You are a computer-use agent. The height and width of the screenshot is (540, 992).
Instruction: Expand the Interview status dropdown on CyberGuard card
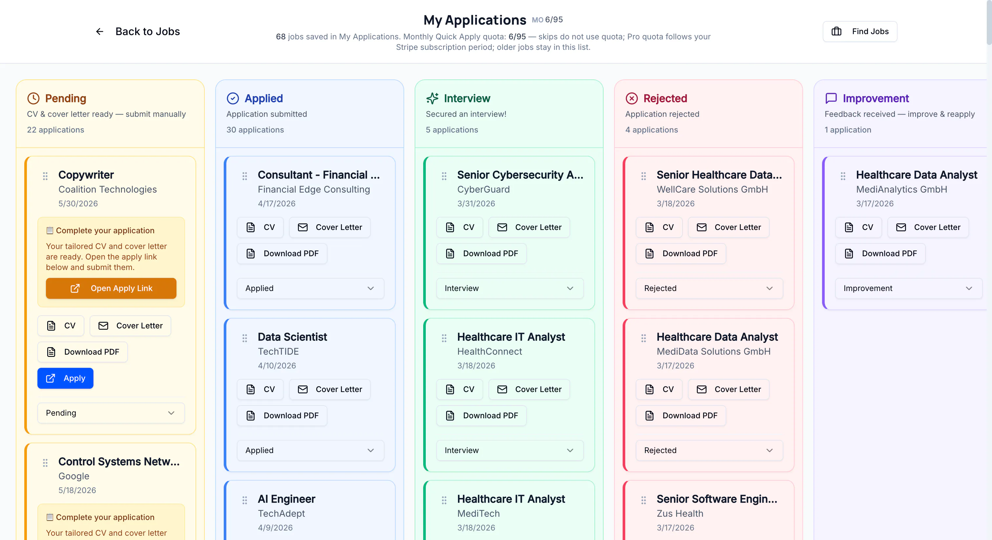[510, 288]
